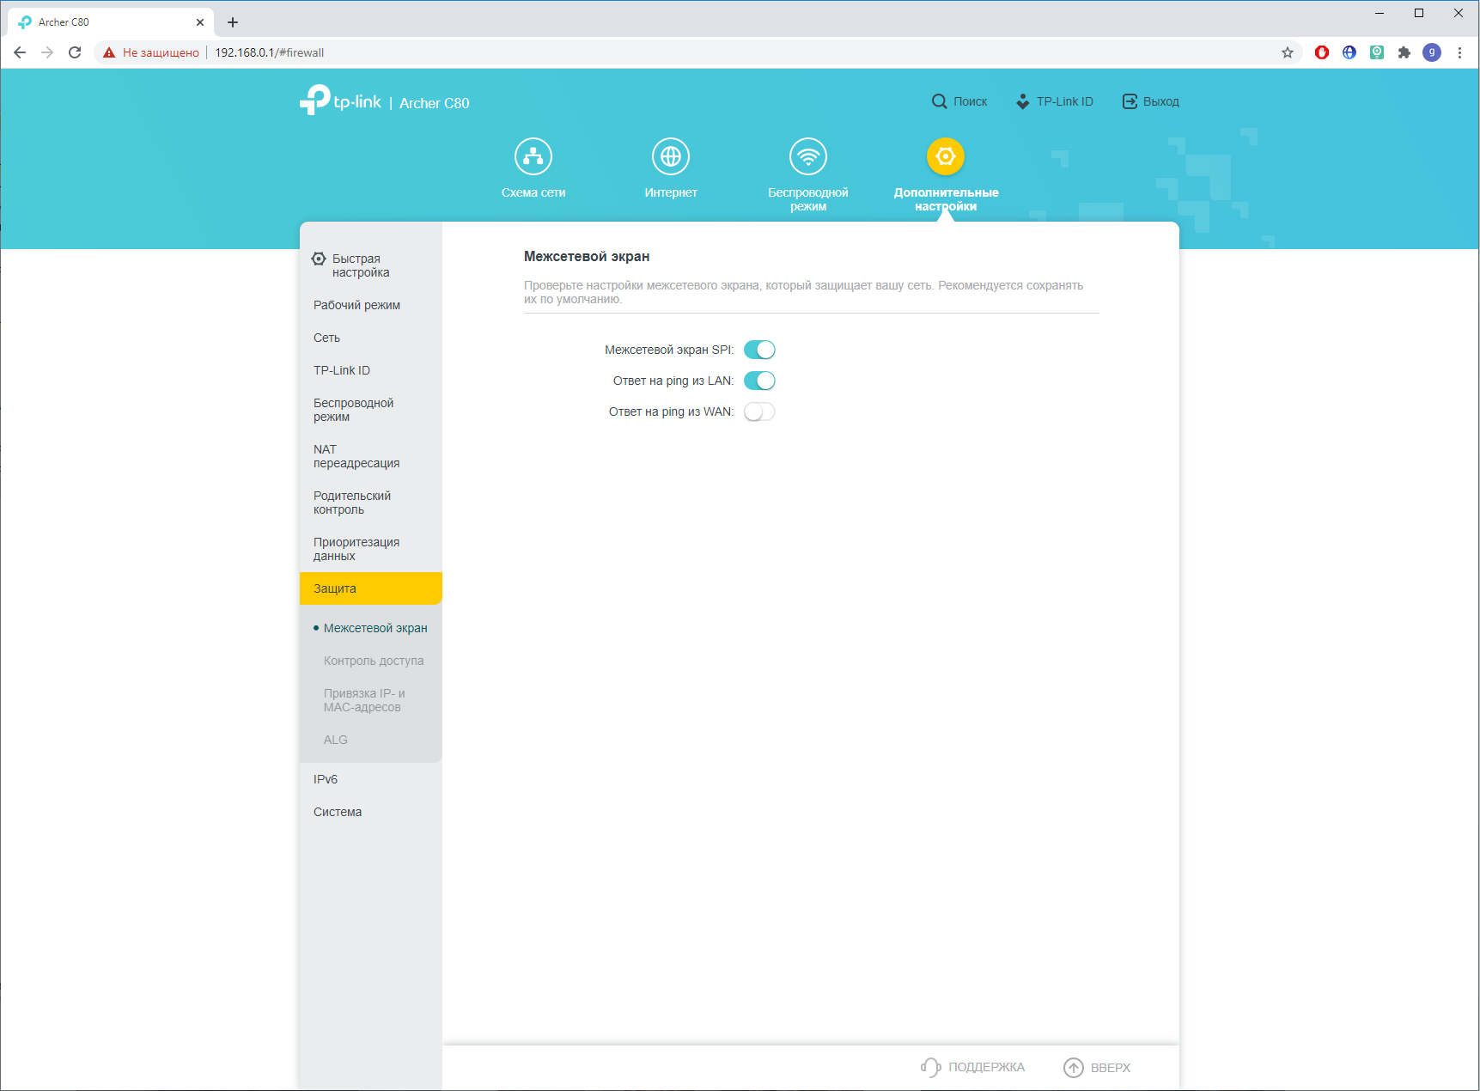
Task: Open the Wireless (Беспроводной режим) Wi-Fi icon
Action: point(807,156)
